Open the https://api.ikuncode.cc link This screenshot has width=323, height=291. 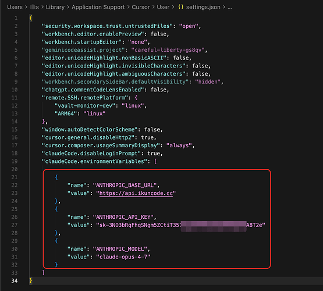click(136, 193)
